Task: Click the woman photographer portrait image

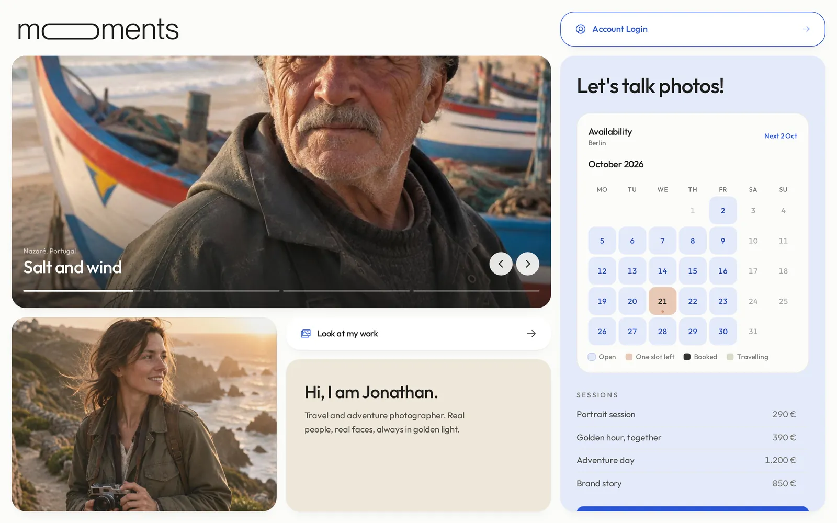Action: coord(144,414)
